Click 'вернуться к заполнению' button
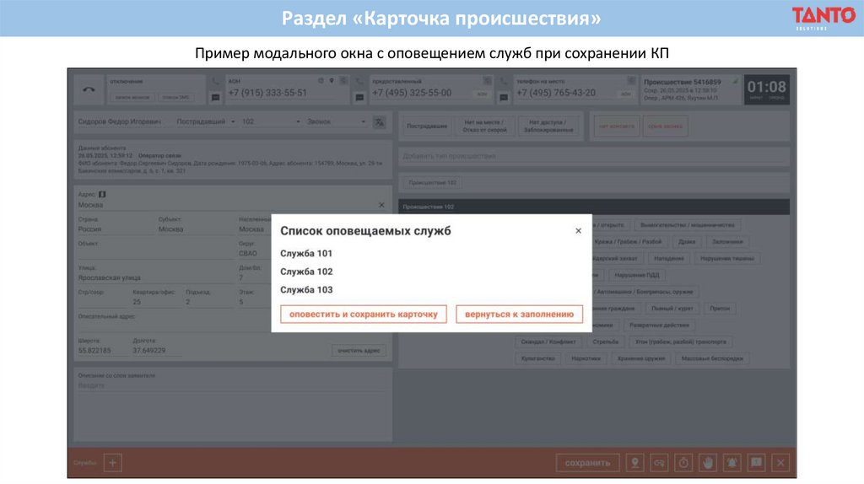Screen dimensions: 864x484 tap(519, 315)
